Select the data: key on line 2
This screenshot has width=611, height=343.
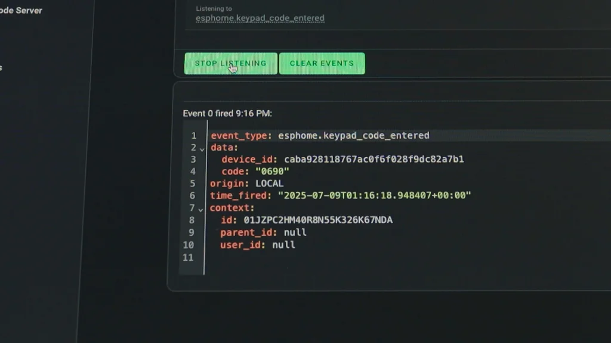pos(224,148)
